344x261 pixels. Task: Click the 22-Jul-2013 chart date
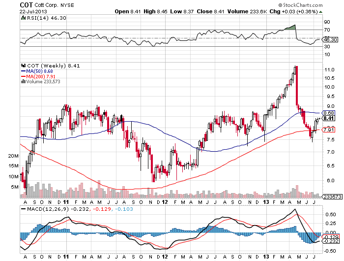tap(33, 12)
